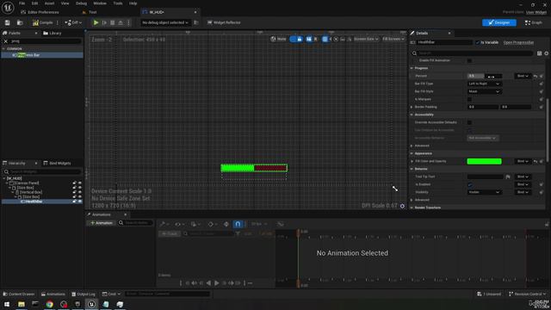Click the green Play button in the toolbar

coord(96,22)
